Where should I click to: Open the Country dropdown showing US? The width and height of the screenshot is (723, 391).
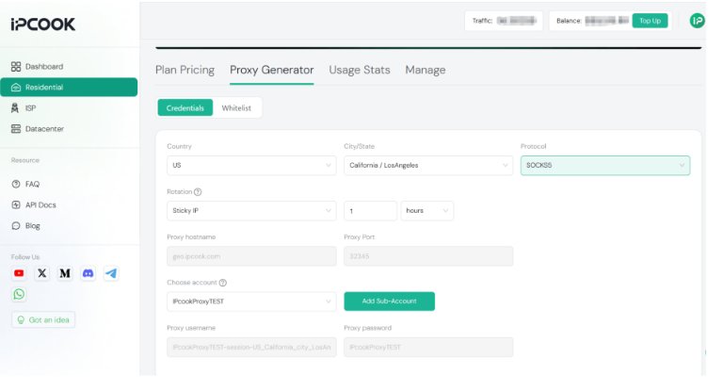(x=251, y=165)
